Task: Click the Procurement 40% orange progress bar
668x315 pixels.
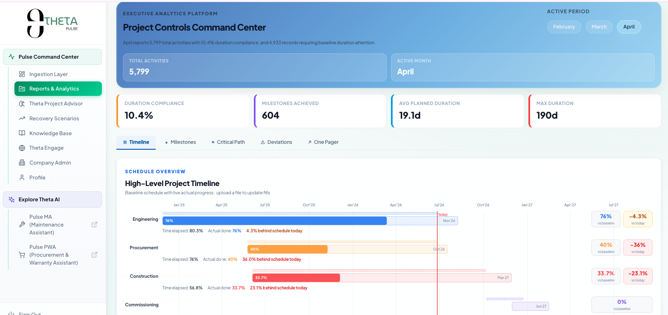Action: click(x=287, y=249)
